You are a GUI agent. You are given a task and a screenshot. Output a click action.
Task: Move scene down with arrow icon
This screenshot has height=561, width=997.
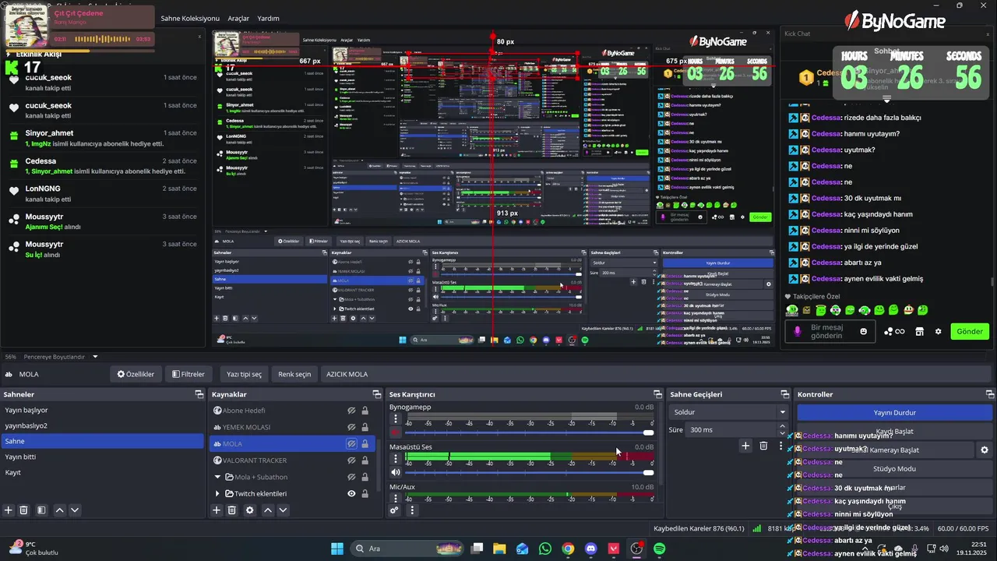tap(75, 510)
